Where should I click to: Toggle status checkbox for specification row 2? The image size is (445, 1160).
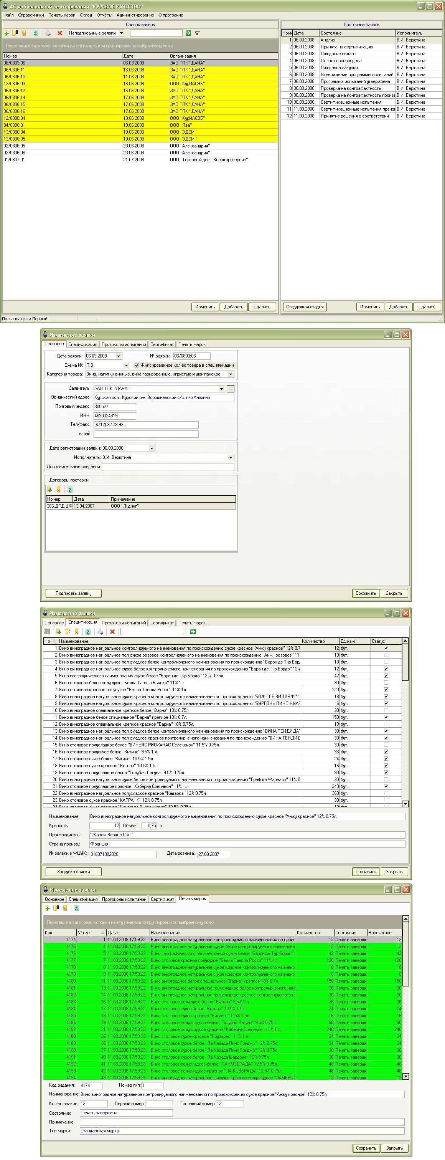(x=386, y=655)
